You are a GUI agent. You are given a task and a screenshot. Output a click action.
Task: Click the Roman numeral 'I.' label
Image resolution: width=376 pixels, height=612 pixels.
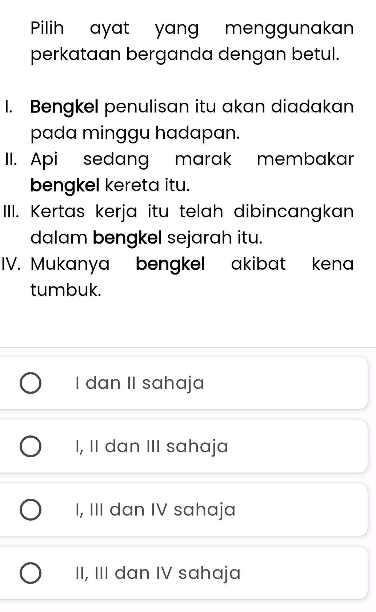tap(8, 107)
